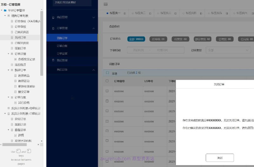Click close icon on 标签页四 tab

(x=201, y=13)
